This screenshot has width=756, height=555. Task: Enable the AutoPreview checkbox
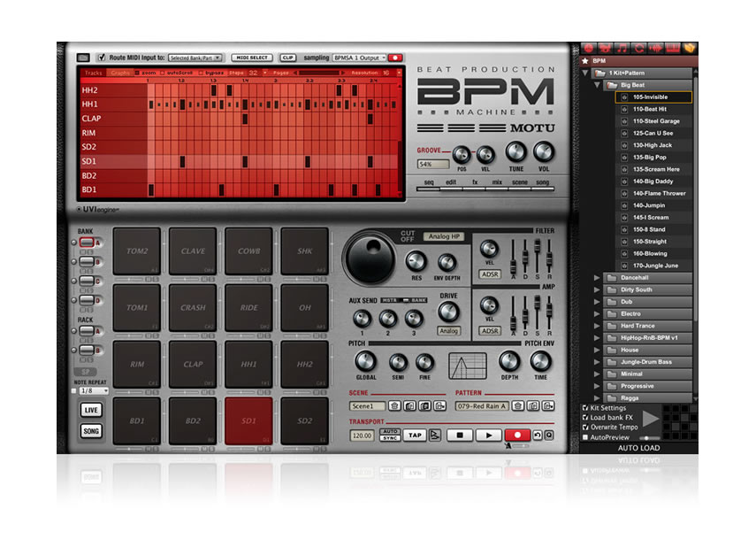pyautogui.click(x=585, y=437)
